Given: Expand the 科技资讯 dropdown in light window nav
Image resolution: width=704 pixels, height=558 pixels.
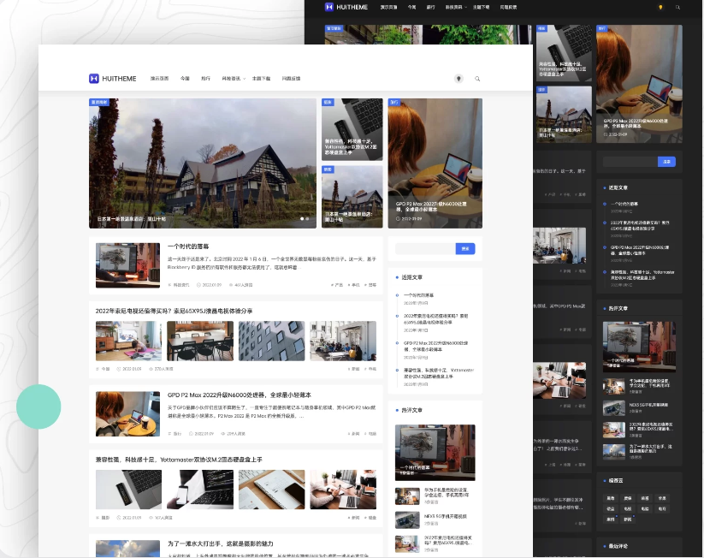Looking at the screenshot, I should (234, 79).
